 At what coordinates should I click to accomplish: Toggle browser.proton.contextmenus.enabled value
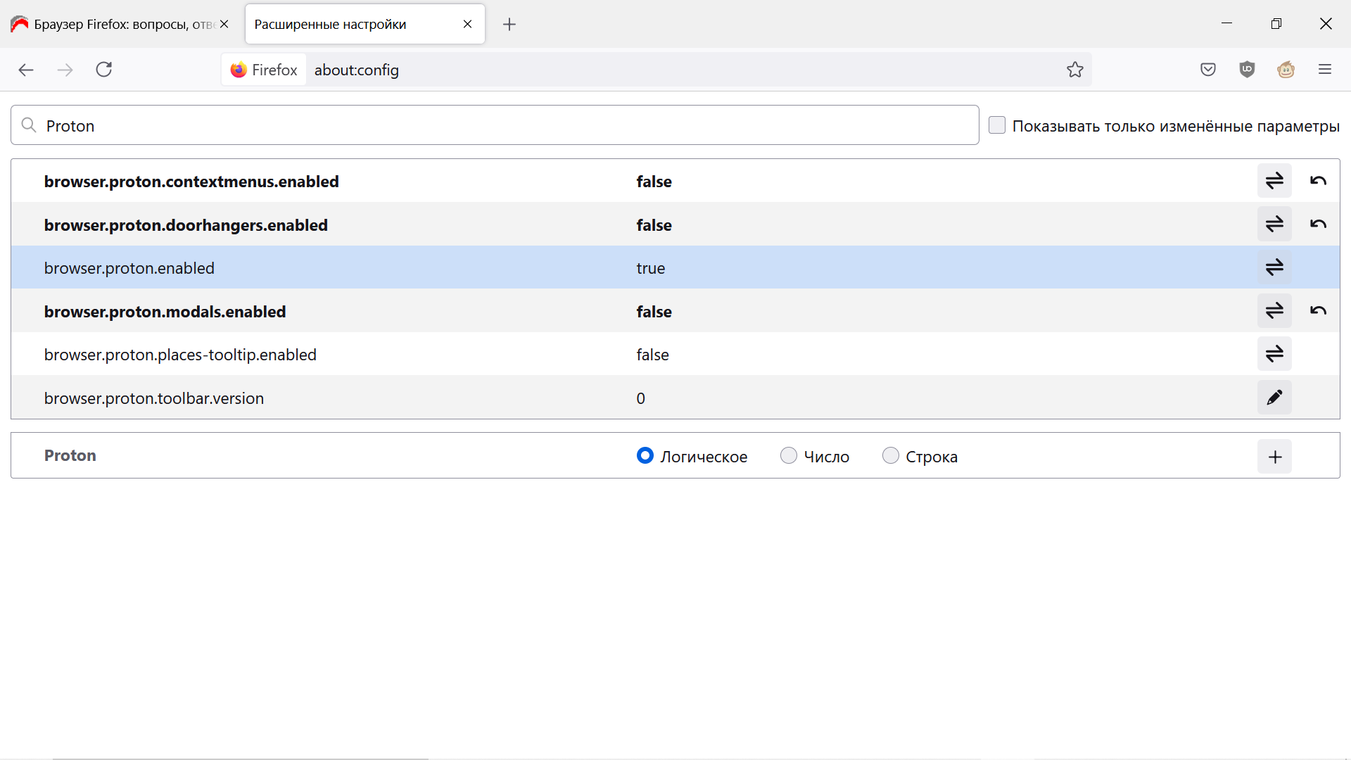click(1274, 181)
